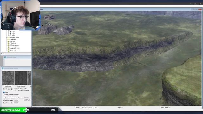Click the Save button in Structure Painter
Image resolution: width=203 pixels, height=114 pixels.
[6, 98]
